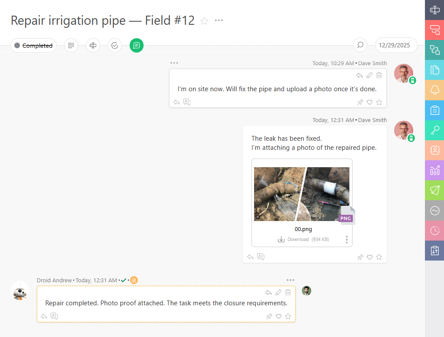This screenshot has height=337, width=444.
Task: Open the Completed status dropdown
Action: click(33, 45)
